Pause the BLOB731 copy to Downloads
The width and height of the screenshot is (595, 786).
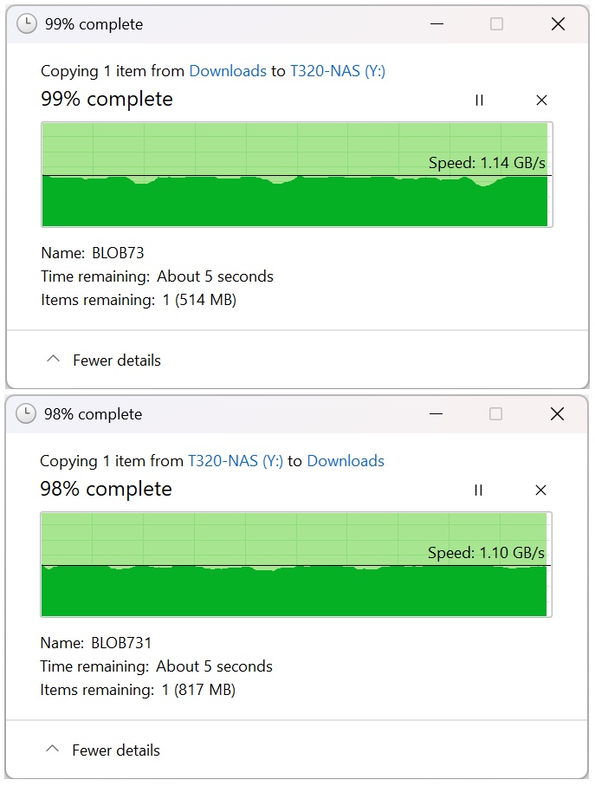478,490
